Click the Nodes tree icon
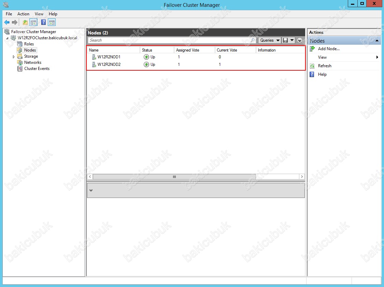 click(20, 50)
